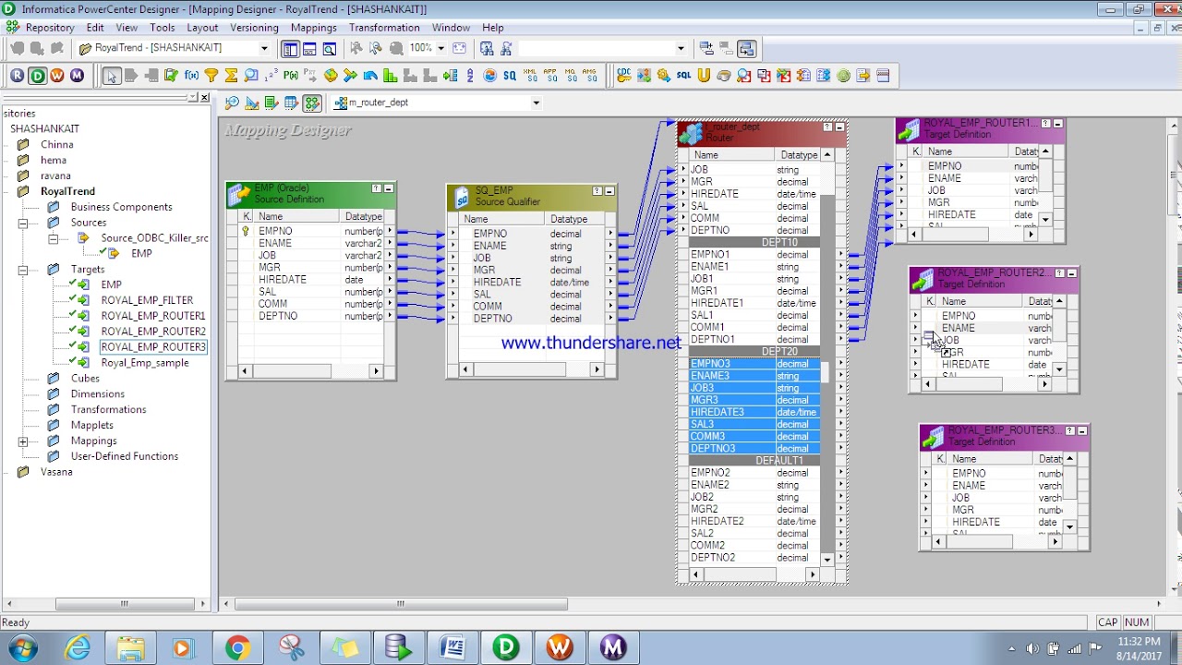Image resolution: width=1182 pixels, height=665 pixels.
Task: Select ROYAL_EMP_ROUTER3 target in tree
Action: [153, 347]
